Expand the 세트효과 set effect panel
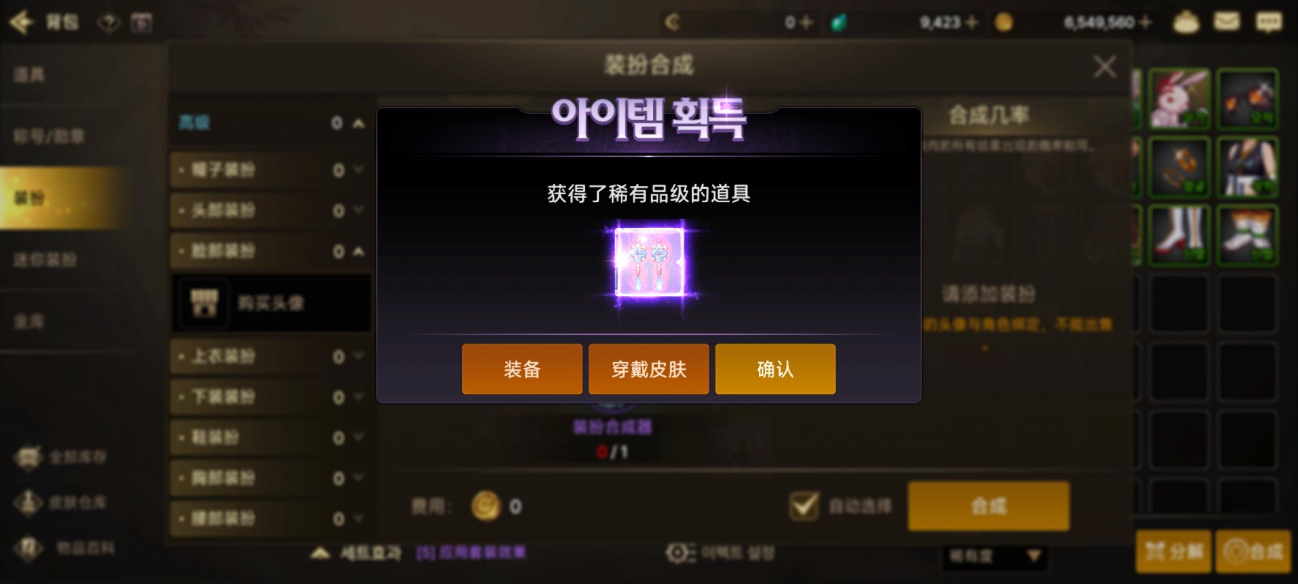This screenshot has width=1298, height=584. [x=320, y=553]
